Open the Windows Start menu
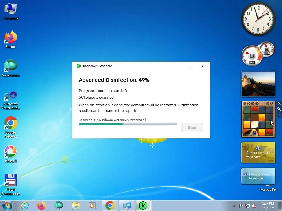The width and height of the screenshot is (282, 211). point(7,206)
